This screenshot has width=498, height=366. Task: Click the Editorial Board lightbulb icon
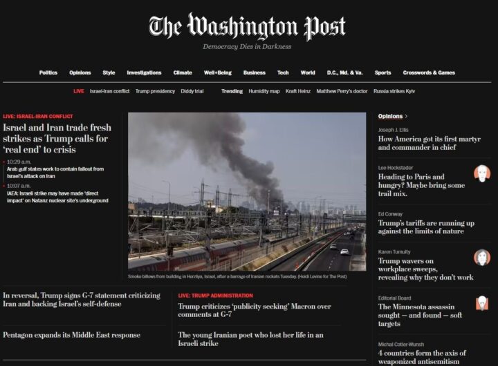[x=482, y=303]
